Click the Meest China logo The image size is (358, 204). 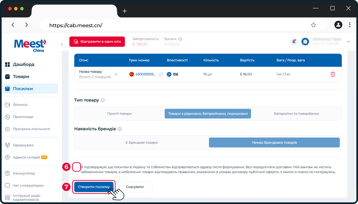(30, 45)
